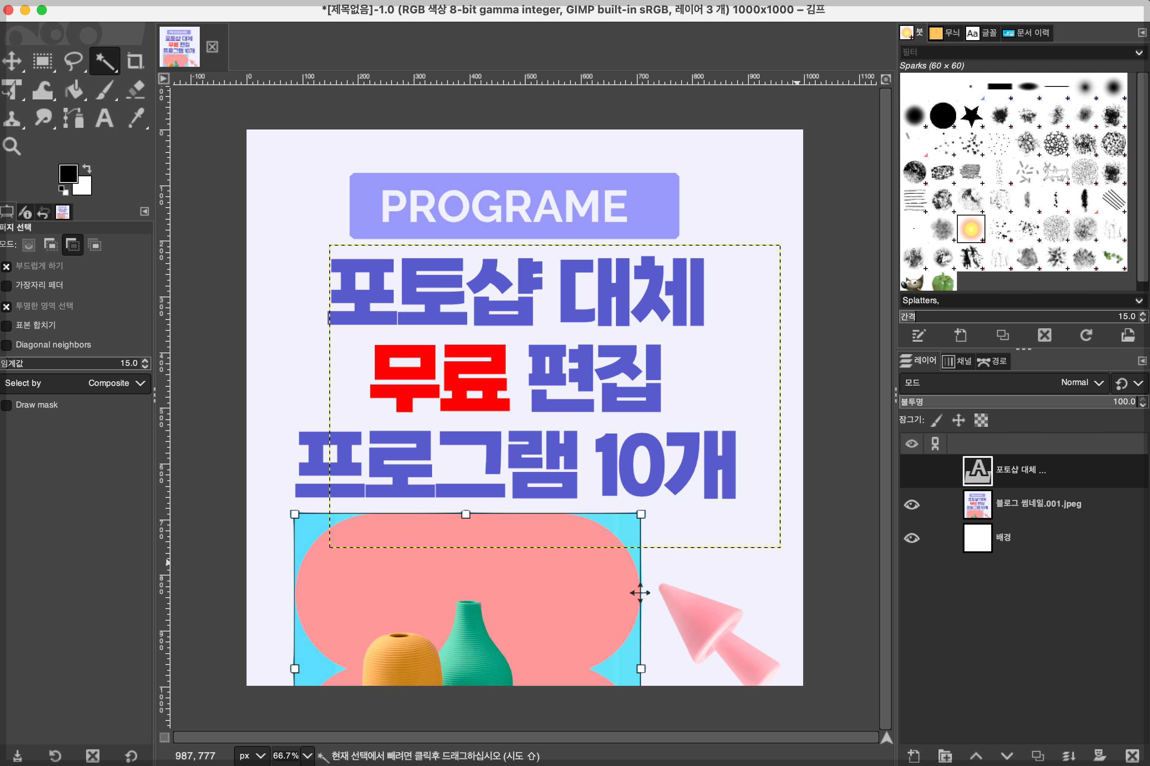The height and width of the screenshot is (766, 1150).
Task: Pick the Eraser tool
Action: (x=135, y=90)
